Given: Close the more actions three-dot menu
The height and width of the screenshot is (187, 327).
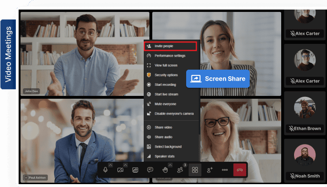Looking at the screenshot, I should [x=225, y=170].
